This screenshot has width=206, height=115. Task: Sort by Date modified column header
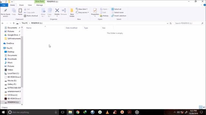[71, 28]
